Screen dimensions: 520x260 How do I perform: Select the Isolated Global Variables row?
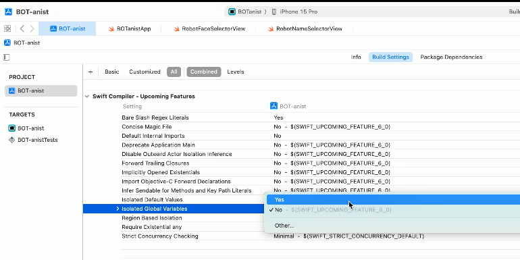pos(174,209)
